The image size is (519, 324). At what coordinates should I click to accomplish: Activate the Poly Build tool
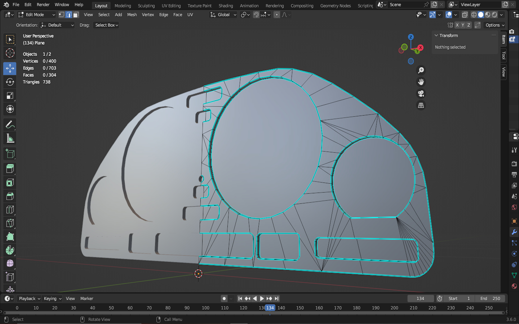coord(10,237)
